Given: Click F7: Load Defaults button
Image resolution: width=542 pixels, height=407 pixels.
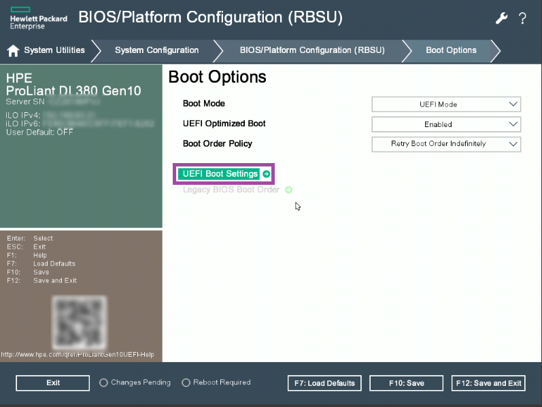Looking at the screenshot, I should click(324, 383).
